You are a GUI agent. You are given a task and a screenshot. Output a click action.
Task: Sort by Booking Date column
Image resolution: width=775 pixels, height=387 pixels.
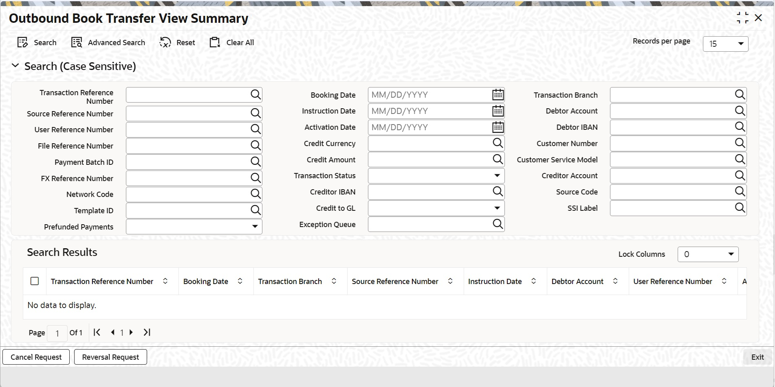[240, 281]
